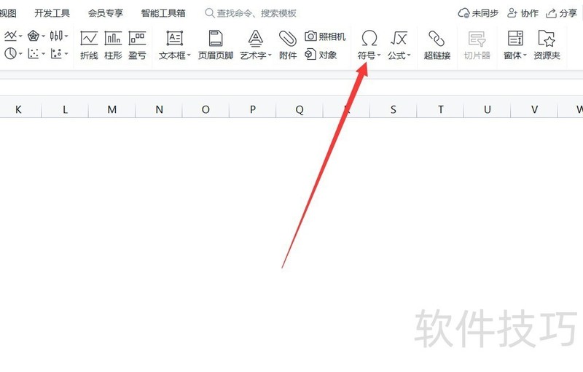The width and height of the screenshot is (583, 372).
Task: Expand the stock chart dropdown arrow
Action: click(x=66, y=36)
